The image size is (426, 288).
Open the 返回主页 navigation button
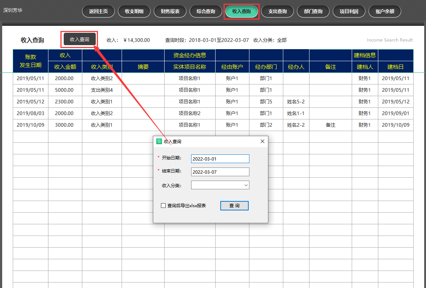click(98, 11)
